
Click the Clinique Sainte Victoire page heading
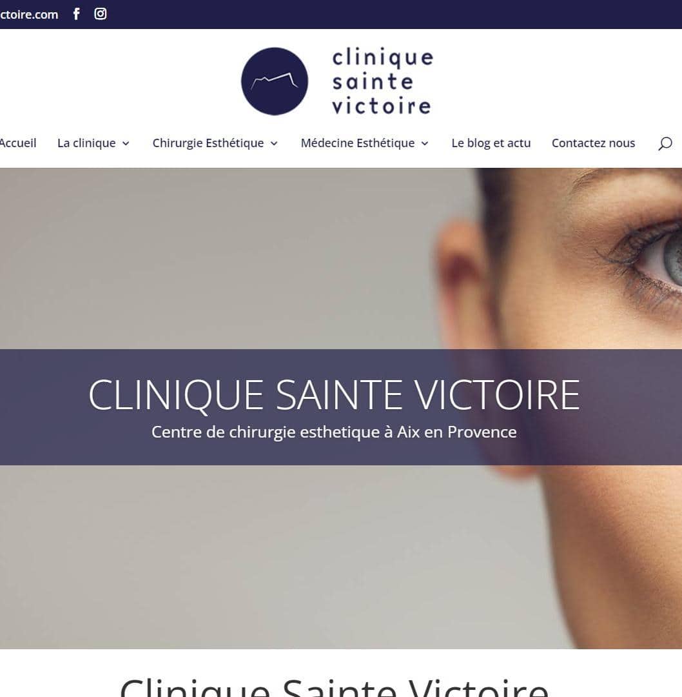pos(334,686)
